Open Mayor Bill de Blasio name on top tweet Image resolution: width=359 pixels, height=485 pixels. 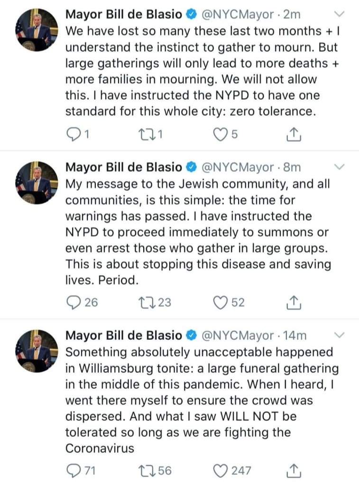123,15
